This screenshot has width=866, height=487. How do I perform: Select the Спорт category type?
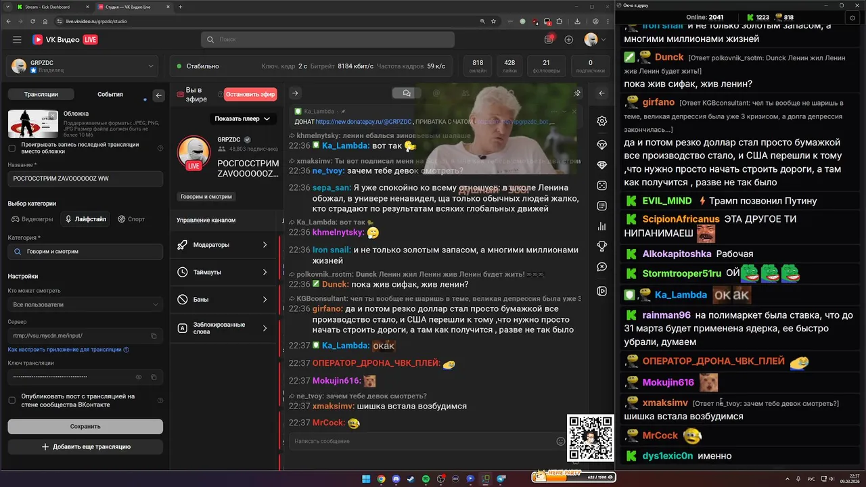pyautogui.click(x=131, y=219)
